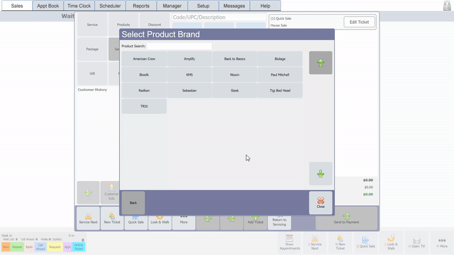Click the yellow Request legend swatch

coord(54,247)
